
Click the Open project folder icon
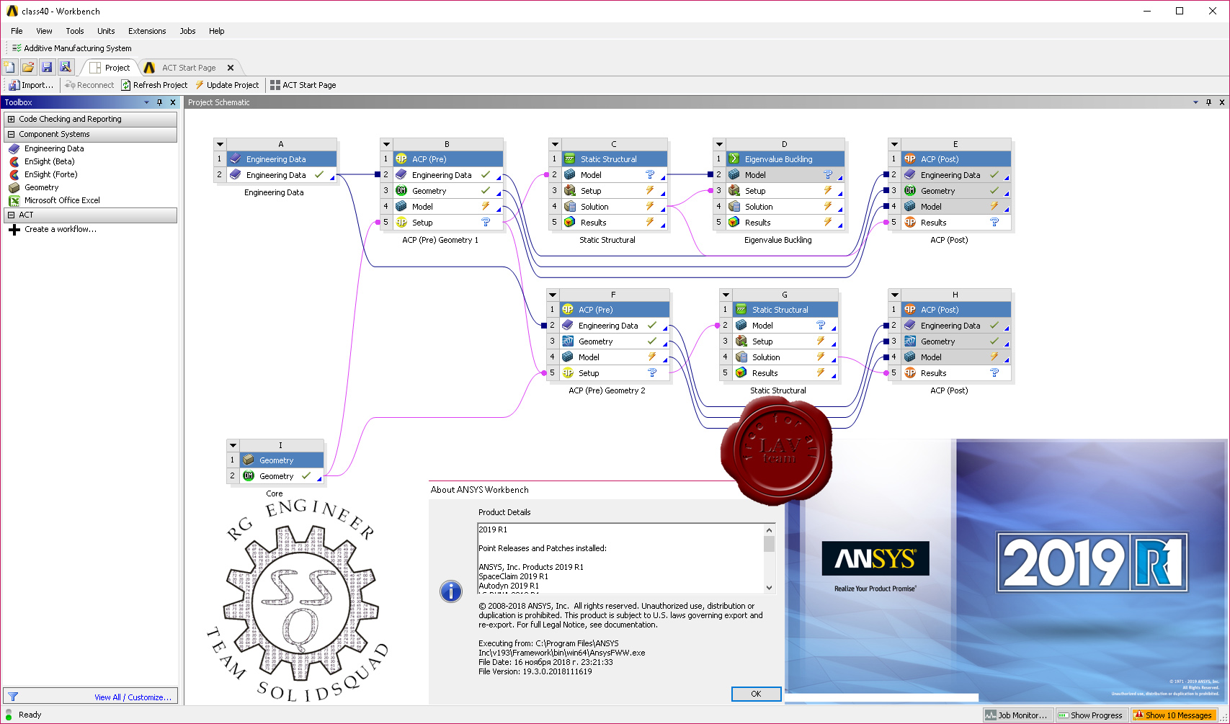(x=28, y=67)
